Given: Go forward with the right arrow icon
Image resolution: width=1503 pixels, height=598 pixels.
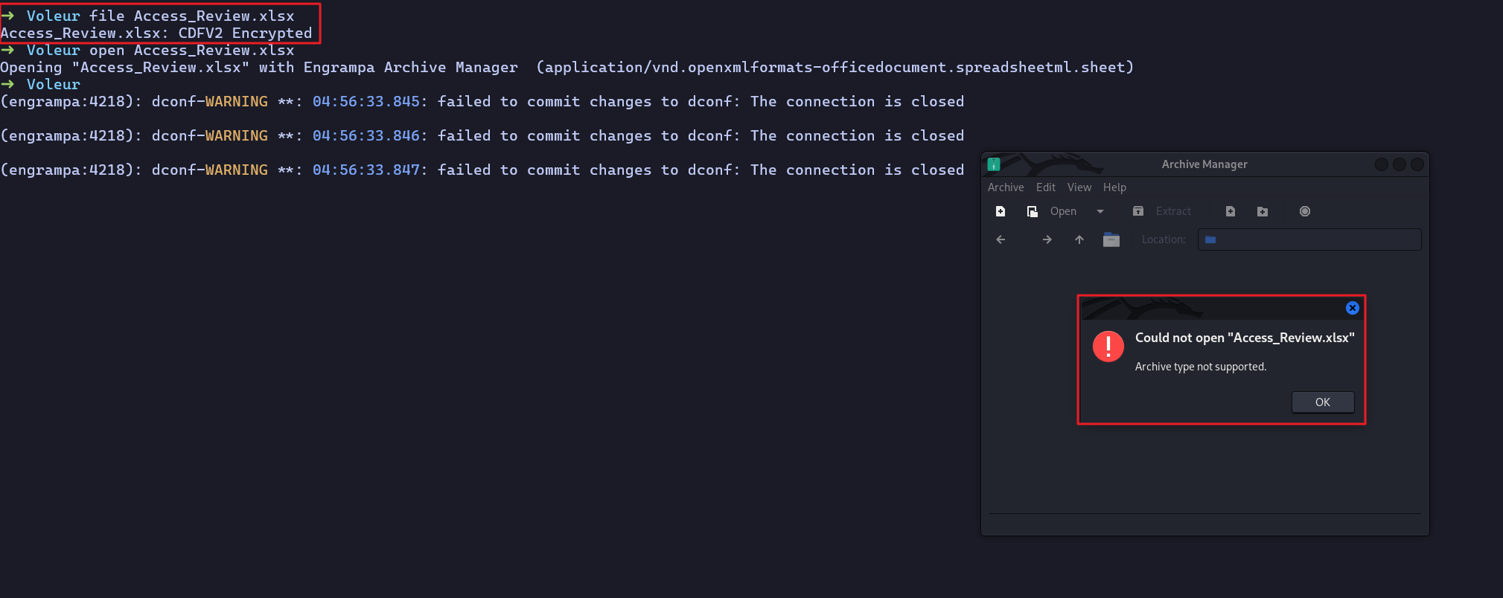Looking at the screenshot, I should tap(1047, 239).
